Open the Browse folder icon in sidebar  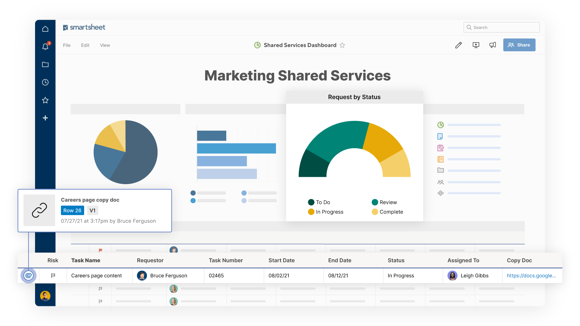(45, 65)
